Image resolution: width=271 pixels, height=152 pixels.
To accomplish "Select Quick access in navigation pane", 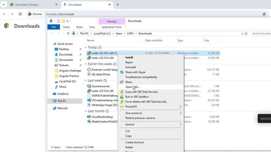I will (65, 44).
